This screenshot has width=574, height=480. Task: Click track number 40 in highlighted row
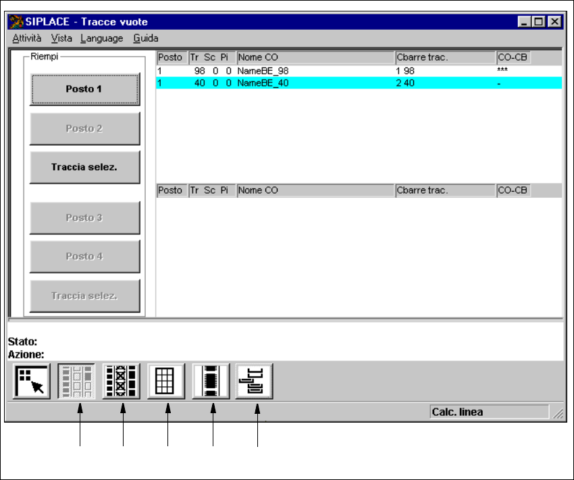[199, 83]
